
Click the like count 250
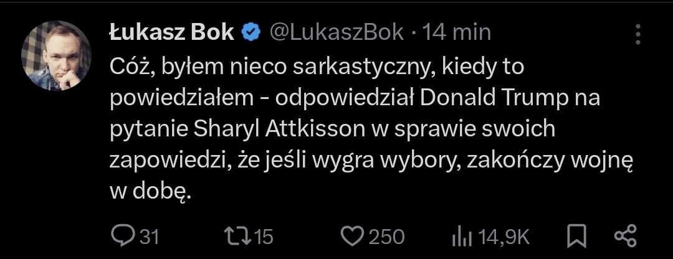(387, 237)
